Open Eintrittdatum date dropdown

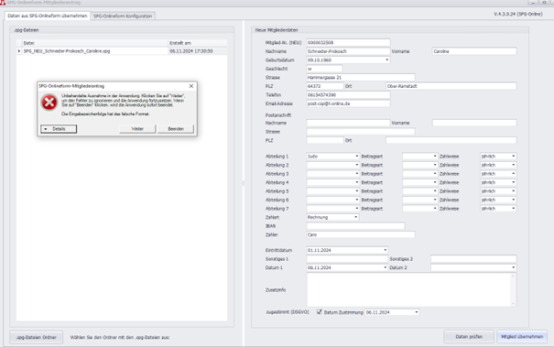[386, 250]
